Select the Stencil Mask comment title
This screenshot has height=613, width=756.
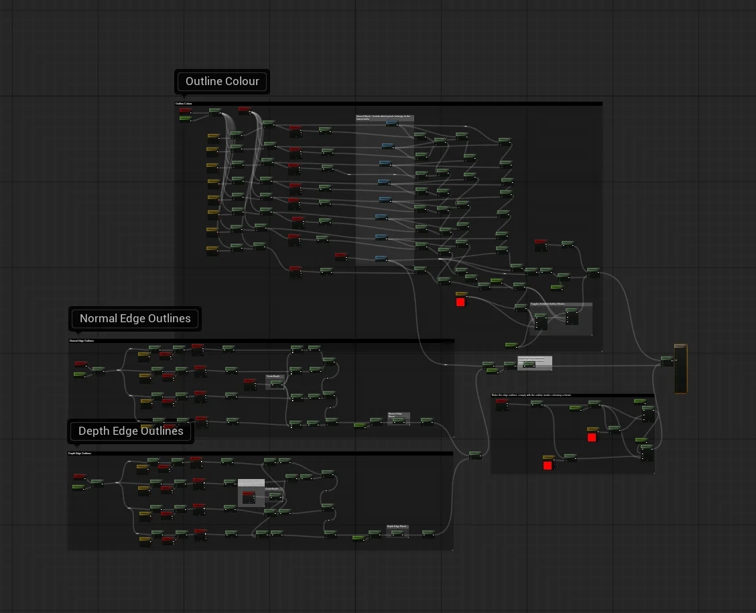(385, 117)
